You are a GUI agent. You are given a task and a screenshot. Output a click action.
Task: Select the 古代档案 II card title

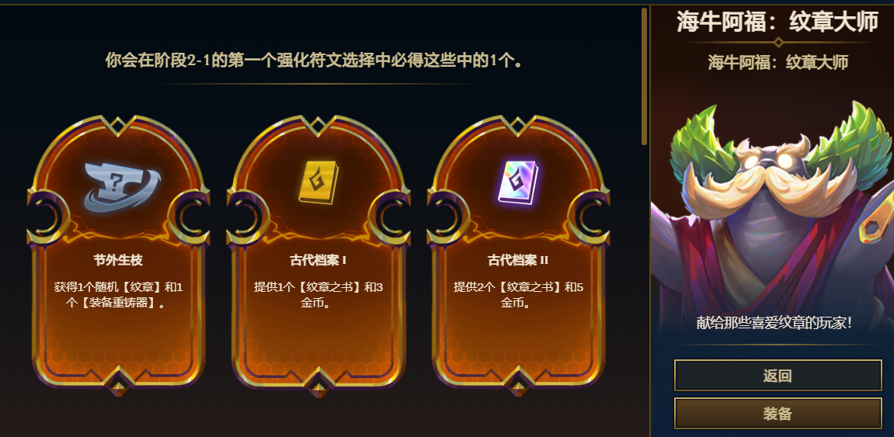click(518, 260)
